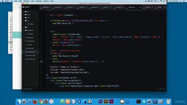Viewport: 187px width, 105px height.
Task: Open Safari from the Dock
Action: pos(30,101)
